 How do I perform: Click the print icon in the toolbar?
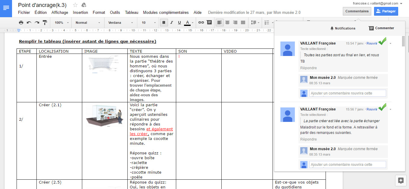pos(21,23)
